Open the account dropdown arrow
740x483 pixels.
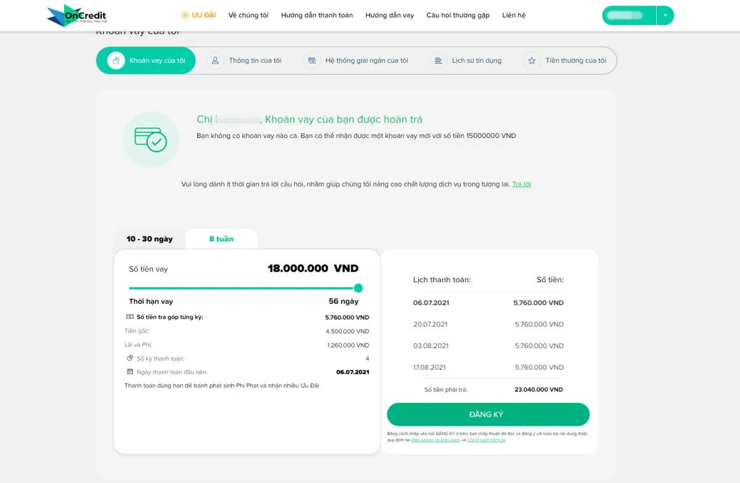665,15
